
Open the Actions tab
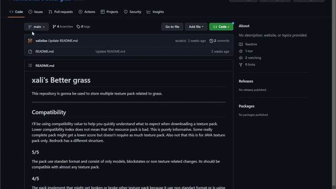87,12
